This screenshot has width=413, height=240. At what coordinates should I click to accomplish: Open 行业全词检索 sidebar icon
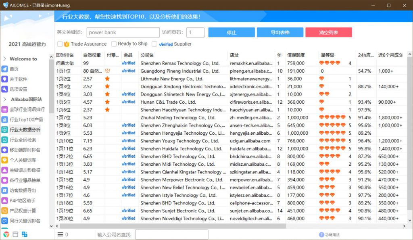pyautogui.click(x=4, y=140)
